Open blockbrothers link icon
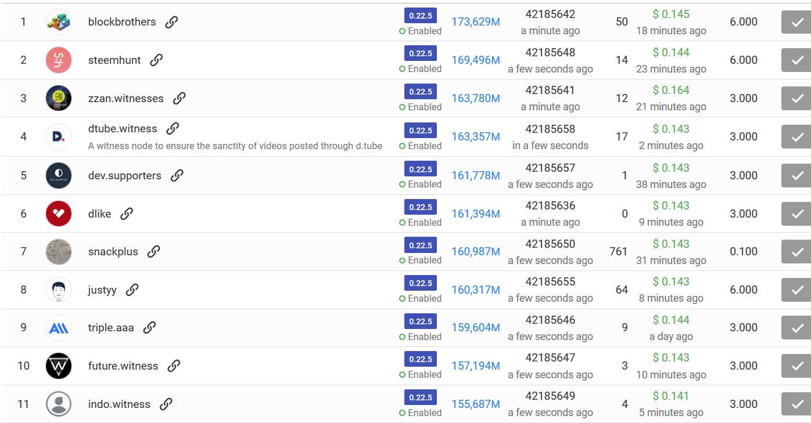This screenshot has width=811, height=423. click(171, 22)
